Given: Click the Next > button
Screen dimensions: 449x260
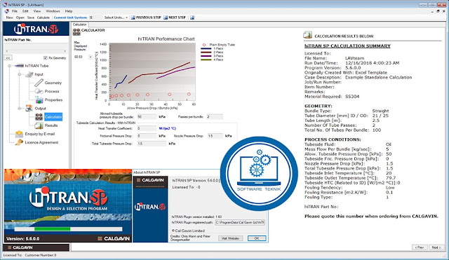Looking at the screenshot, I should point(436,247).
